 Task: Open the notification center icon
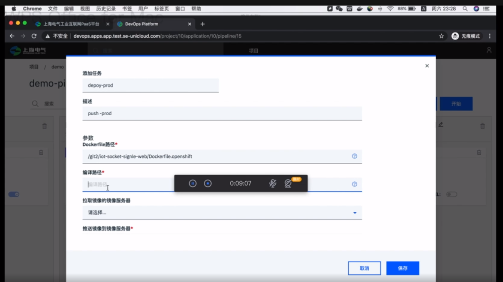[x=486, y=9]
